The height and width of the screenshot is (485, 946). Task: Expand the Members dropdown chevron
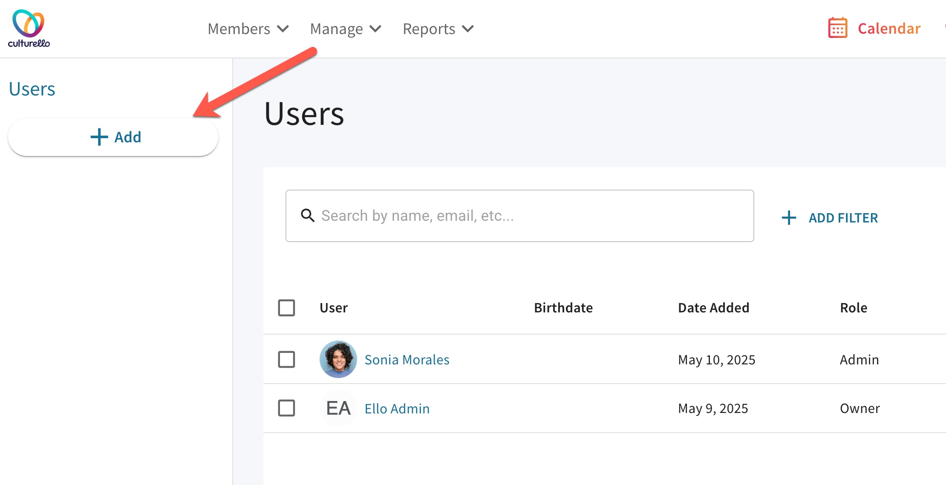click(283, 29)
